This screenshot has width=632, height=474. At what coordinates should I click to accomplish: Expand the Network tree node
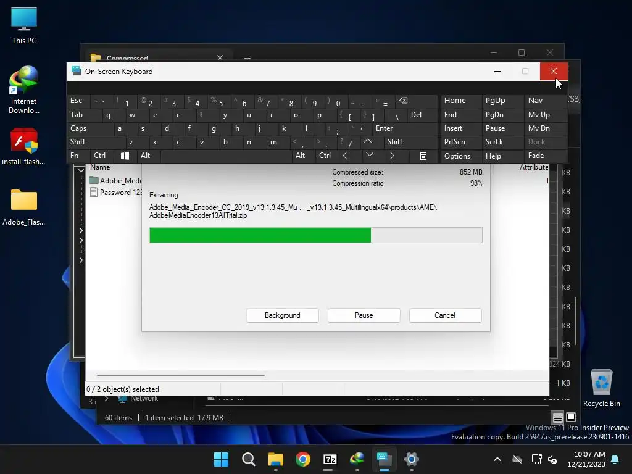[106, 399]
